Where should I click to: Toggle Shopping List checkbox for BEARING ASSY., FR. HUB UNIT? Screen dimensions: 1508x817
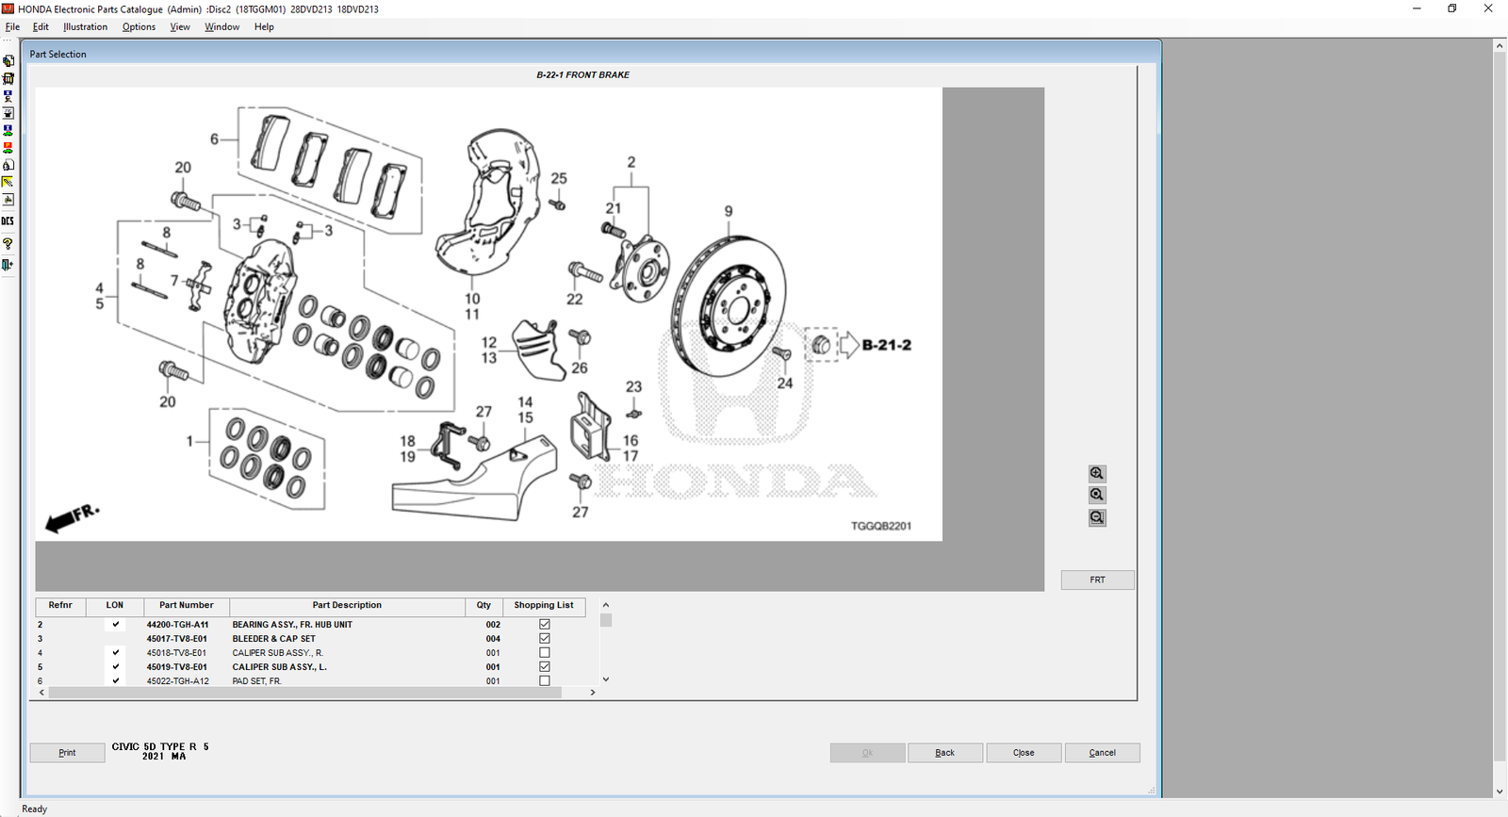click(x=545, y=625)
